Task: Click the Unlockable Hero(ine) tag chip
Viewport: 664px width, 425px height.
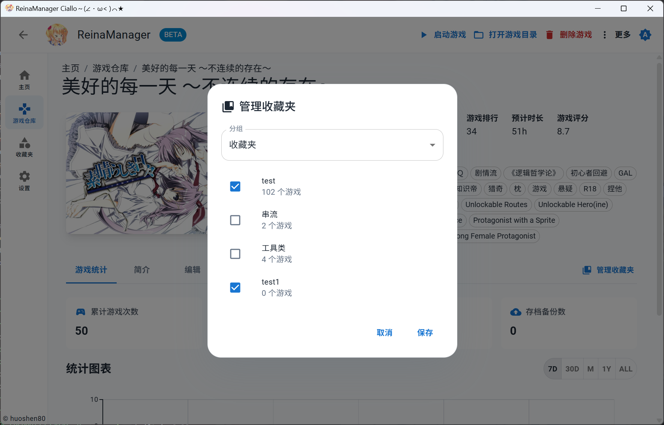Action: pos(573,204)
